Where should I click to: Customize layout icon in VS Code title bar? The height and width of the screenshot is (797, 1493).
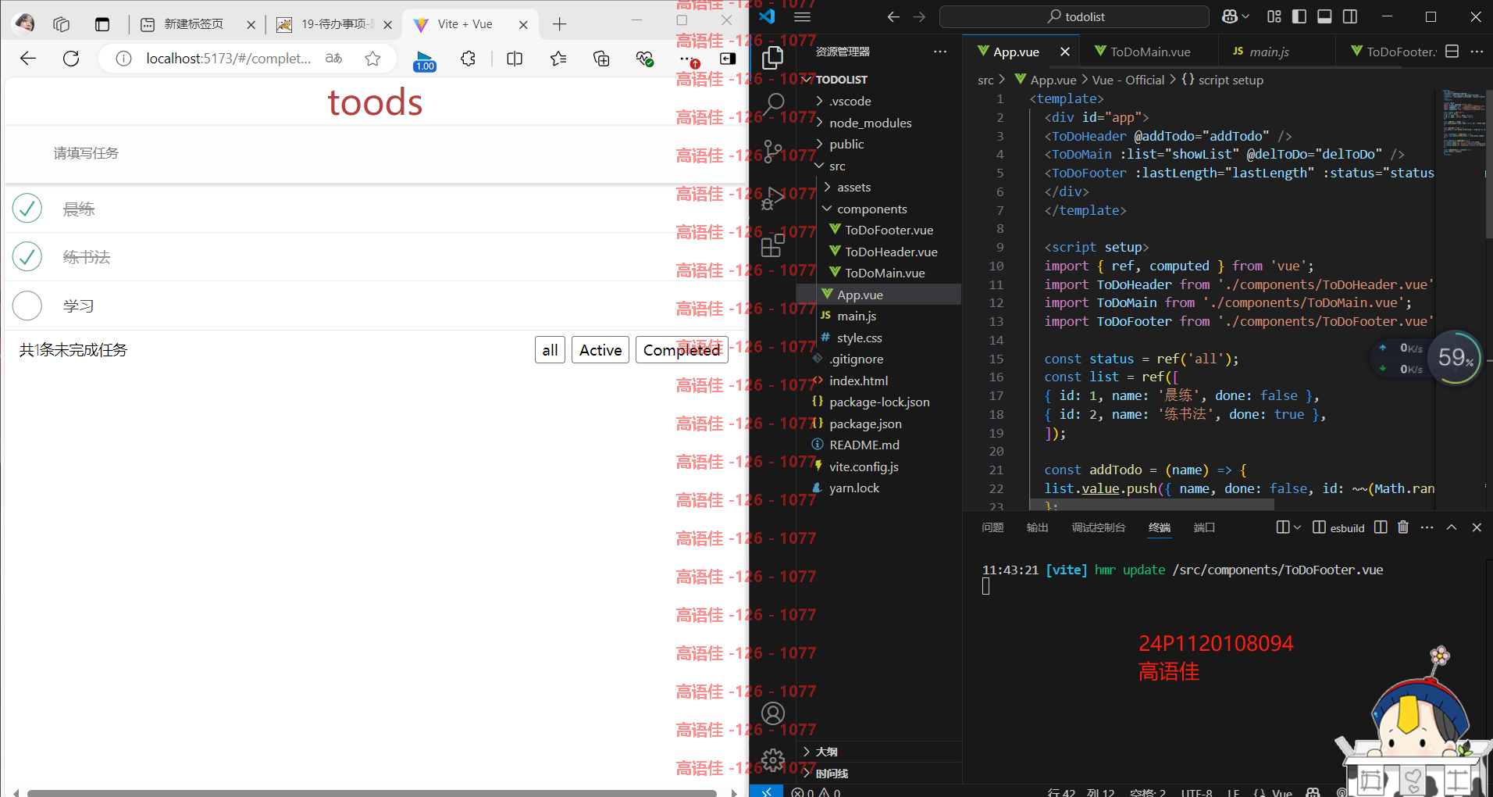(x=1274, y=16)
